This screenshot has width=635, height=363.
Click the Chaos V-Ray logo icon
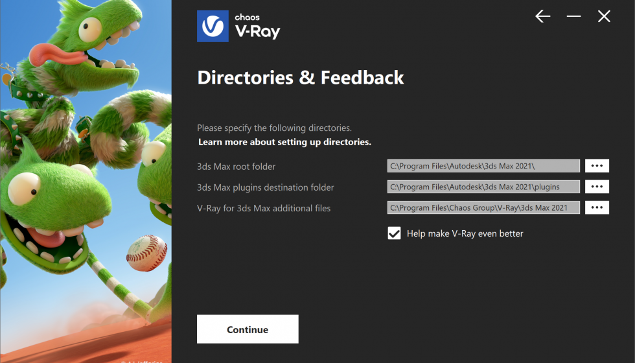213,27
